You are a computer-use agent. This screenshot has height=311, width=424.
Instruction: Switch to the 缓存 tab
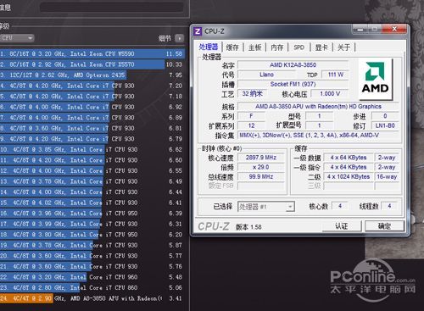coord(232,47)
